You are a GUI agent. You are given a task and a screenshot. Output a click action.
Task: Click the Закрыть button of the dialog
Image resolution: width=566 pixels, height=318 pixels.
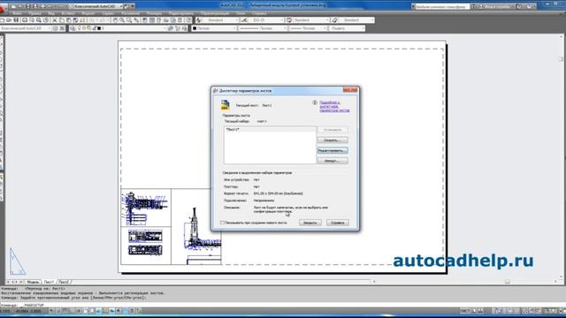click(x=310, y=223)
